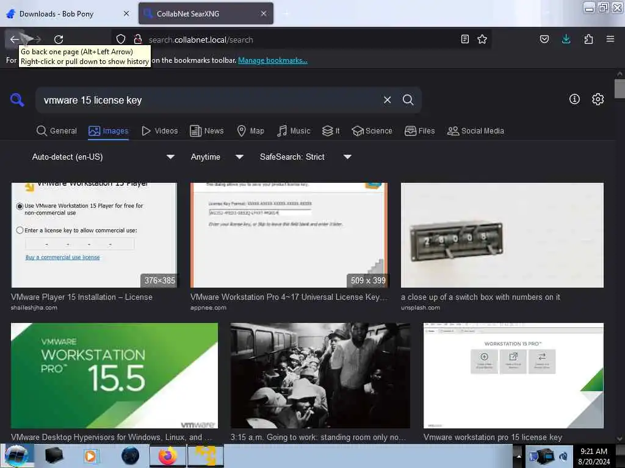Click the SearXNG logo icon

[17, 99]
